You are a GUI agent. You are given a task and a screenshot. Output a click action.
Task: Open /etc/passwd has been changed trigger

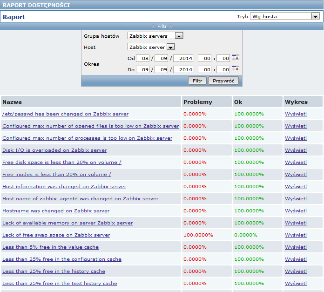click(65, 114)
